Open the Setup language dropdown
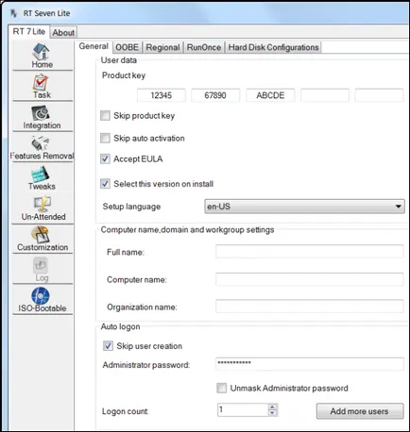410x432 pixels. coord(304,207)
